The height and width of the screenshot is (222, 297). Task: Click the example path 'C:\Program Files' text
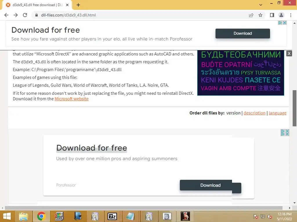[x=67, y=70]
